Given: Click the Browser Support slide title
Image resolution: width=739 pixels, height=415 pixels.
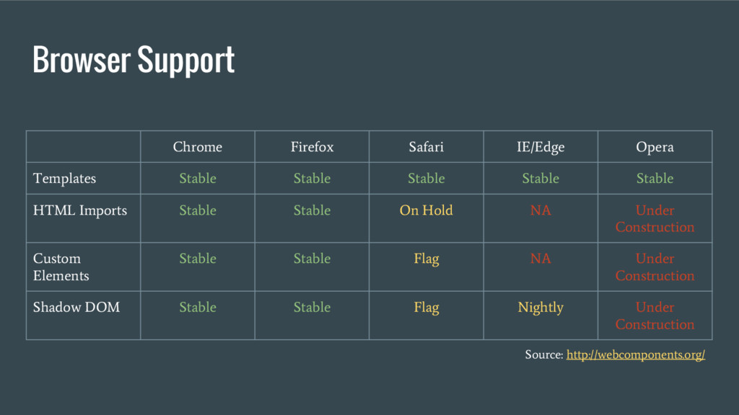Looking at the screenshot, I should [134, 60].
